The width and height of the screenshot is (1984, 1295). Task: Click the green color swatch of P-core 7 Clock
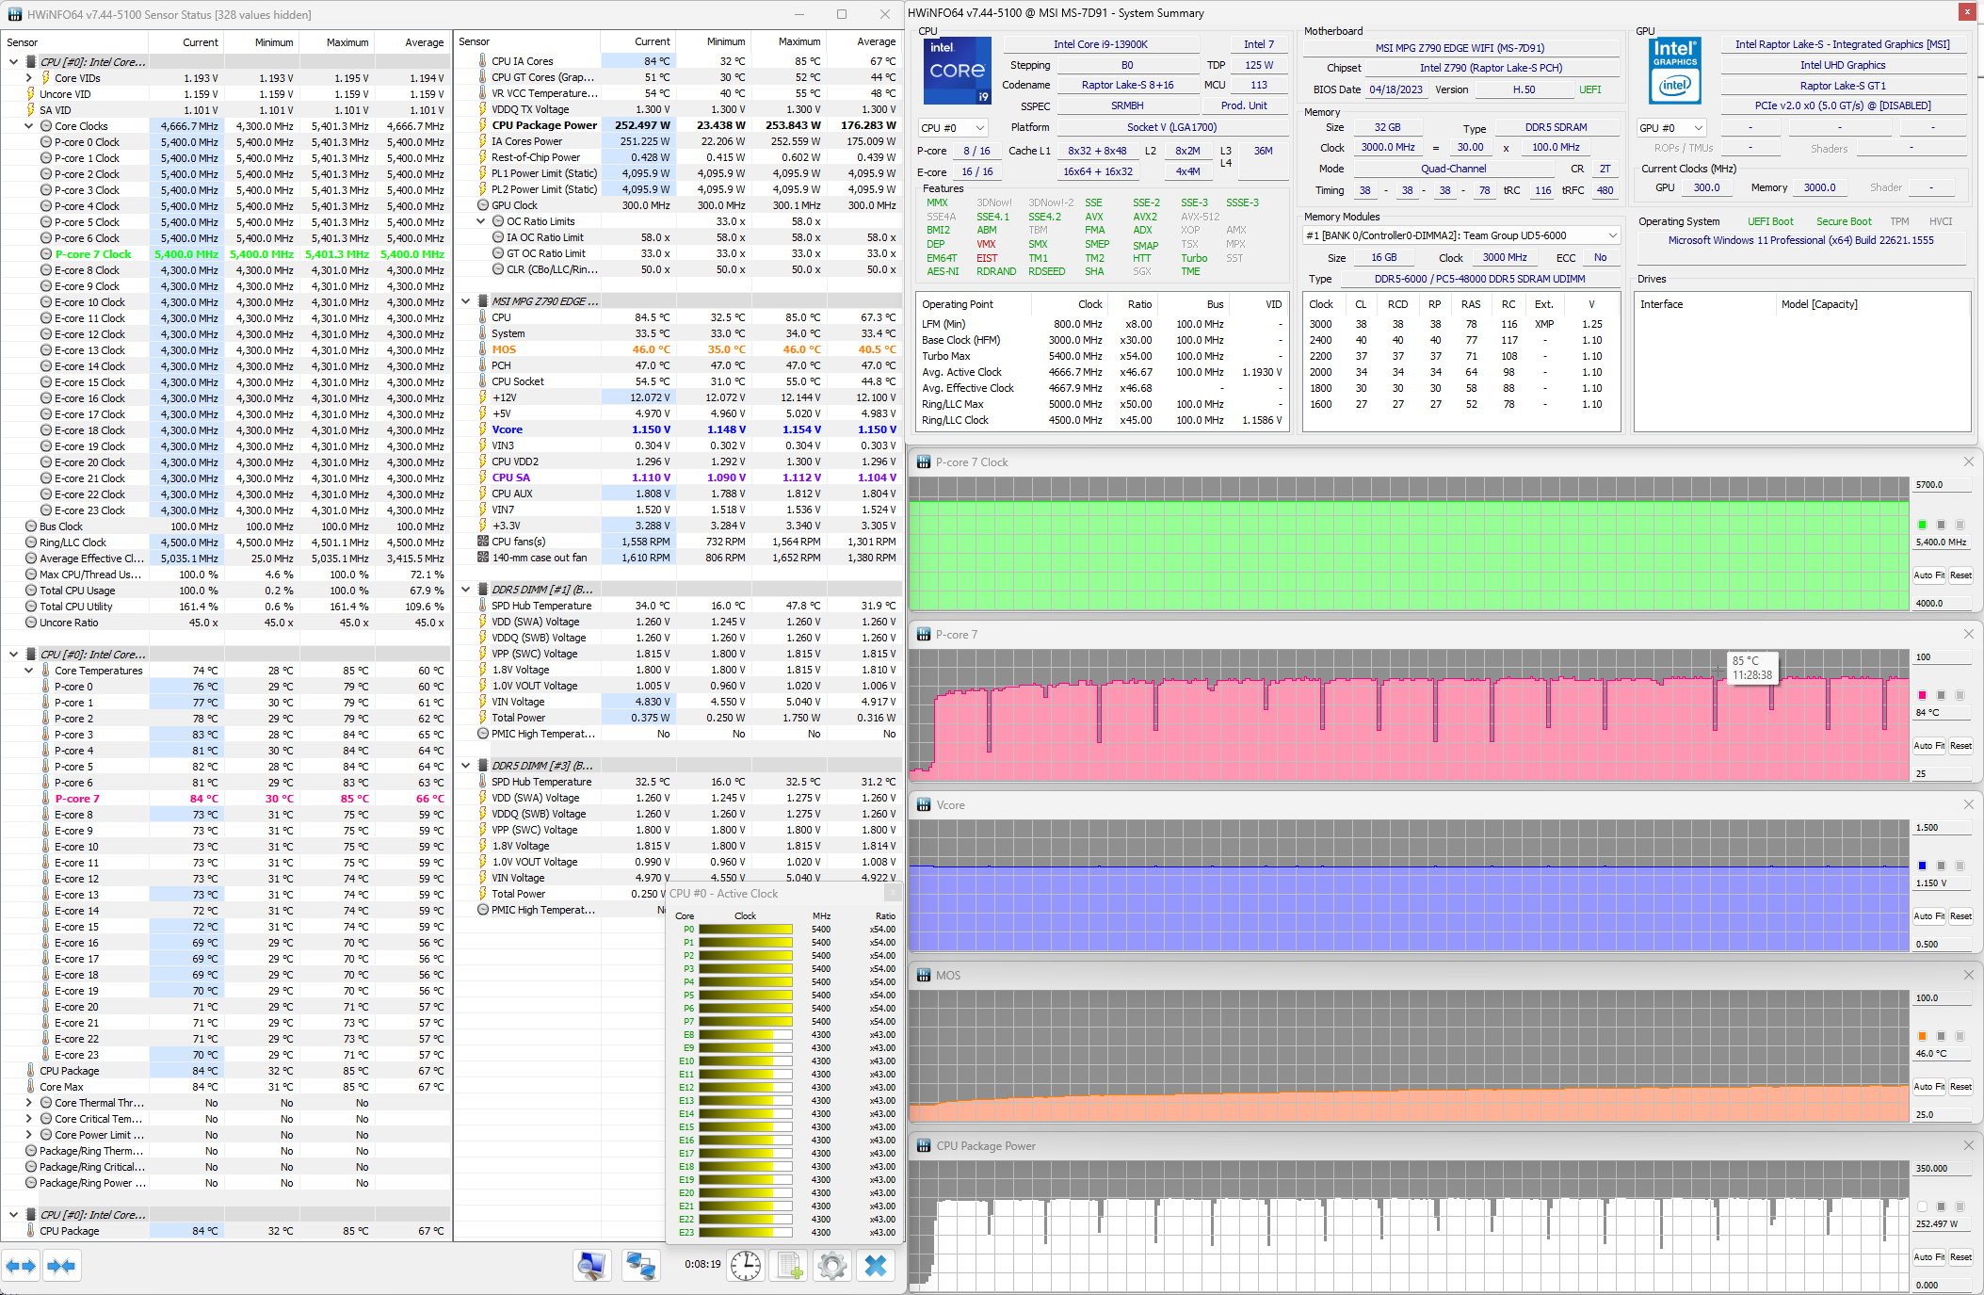(1922, 525)
